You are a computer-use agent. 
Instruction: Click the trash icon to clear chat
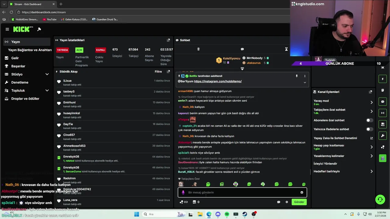click(198, 49)
